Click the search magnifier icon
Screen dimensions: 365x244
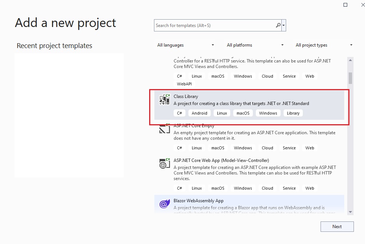278,26
